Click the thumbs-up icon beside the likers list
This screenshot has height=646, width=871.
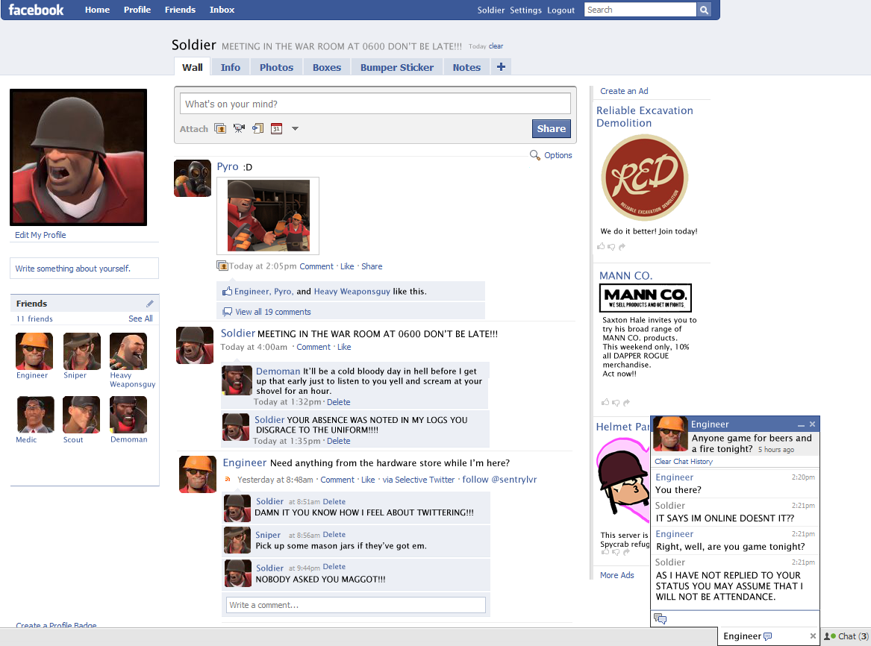[227, 291]
